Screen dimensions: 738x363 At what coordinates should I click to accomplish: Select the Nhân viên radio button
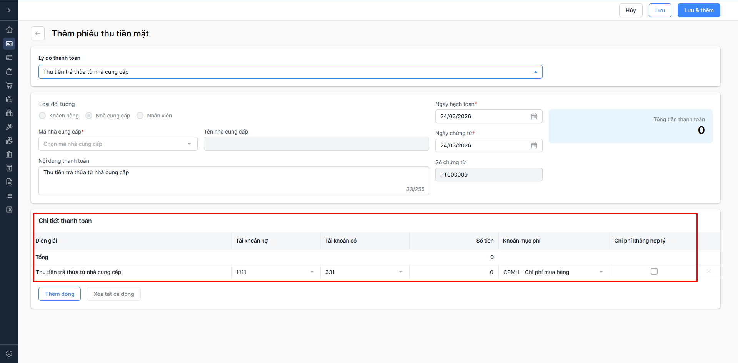point(140,115)
